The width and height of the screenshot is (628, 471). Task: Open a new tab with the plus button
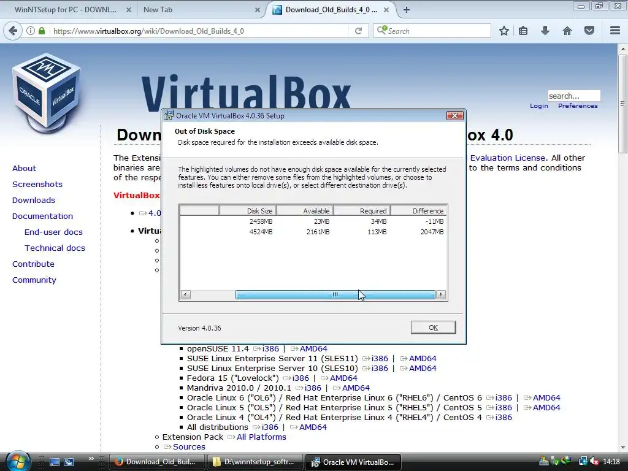pyautogui.click(x=406, y=10)
